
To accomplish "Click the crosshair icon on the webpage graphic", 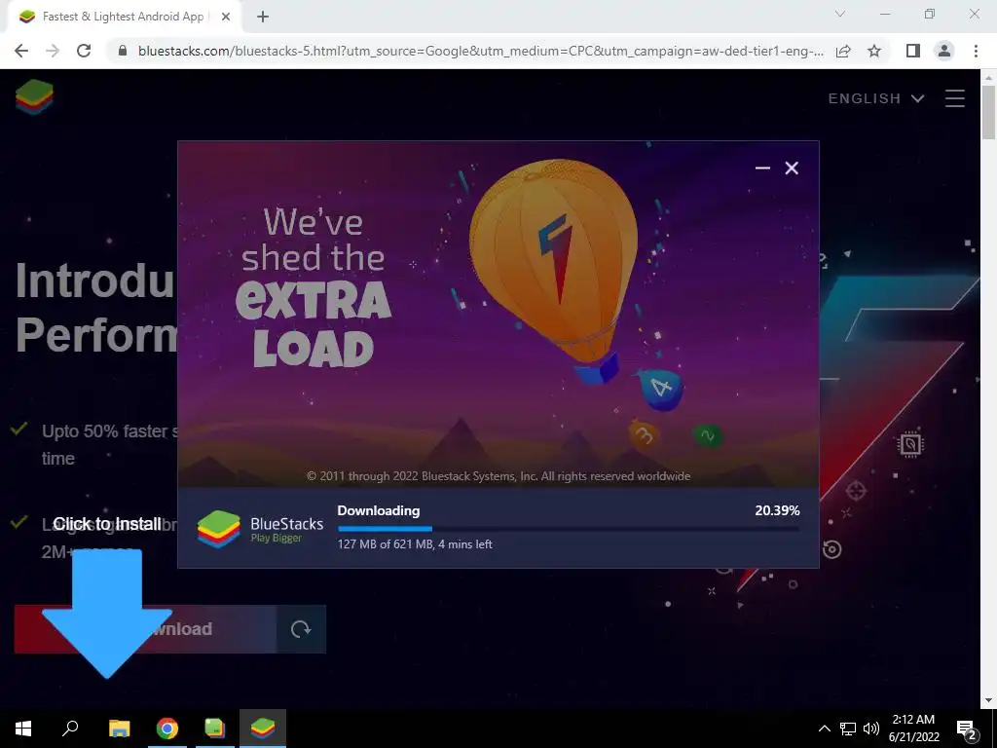I will point(856,491).
